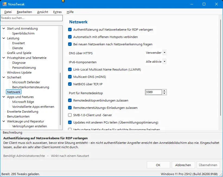Screen dimensions: 223x177
Task: Collapse the Start und Anmeldung node
Action: 4,29
